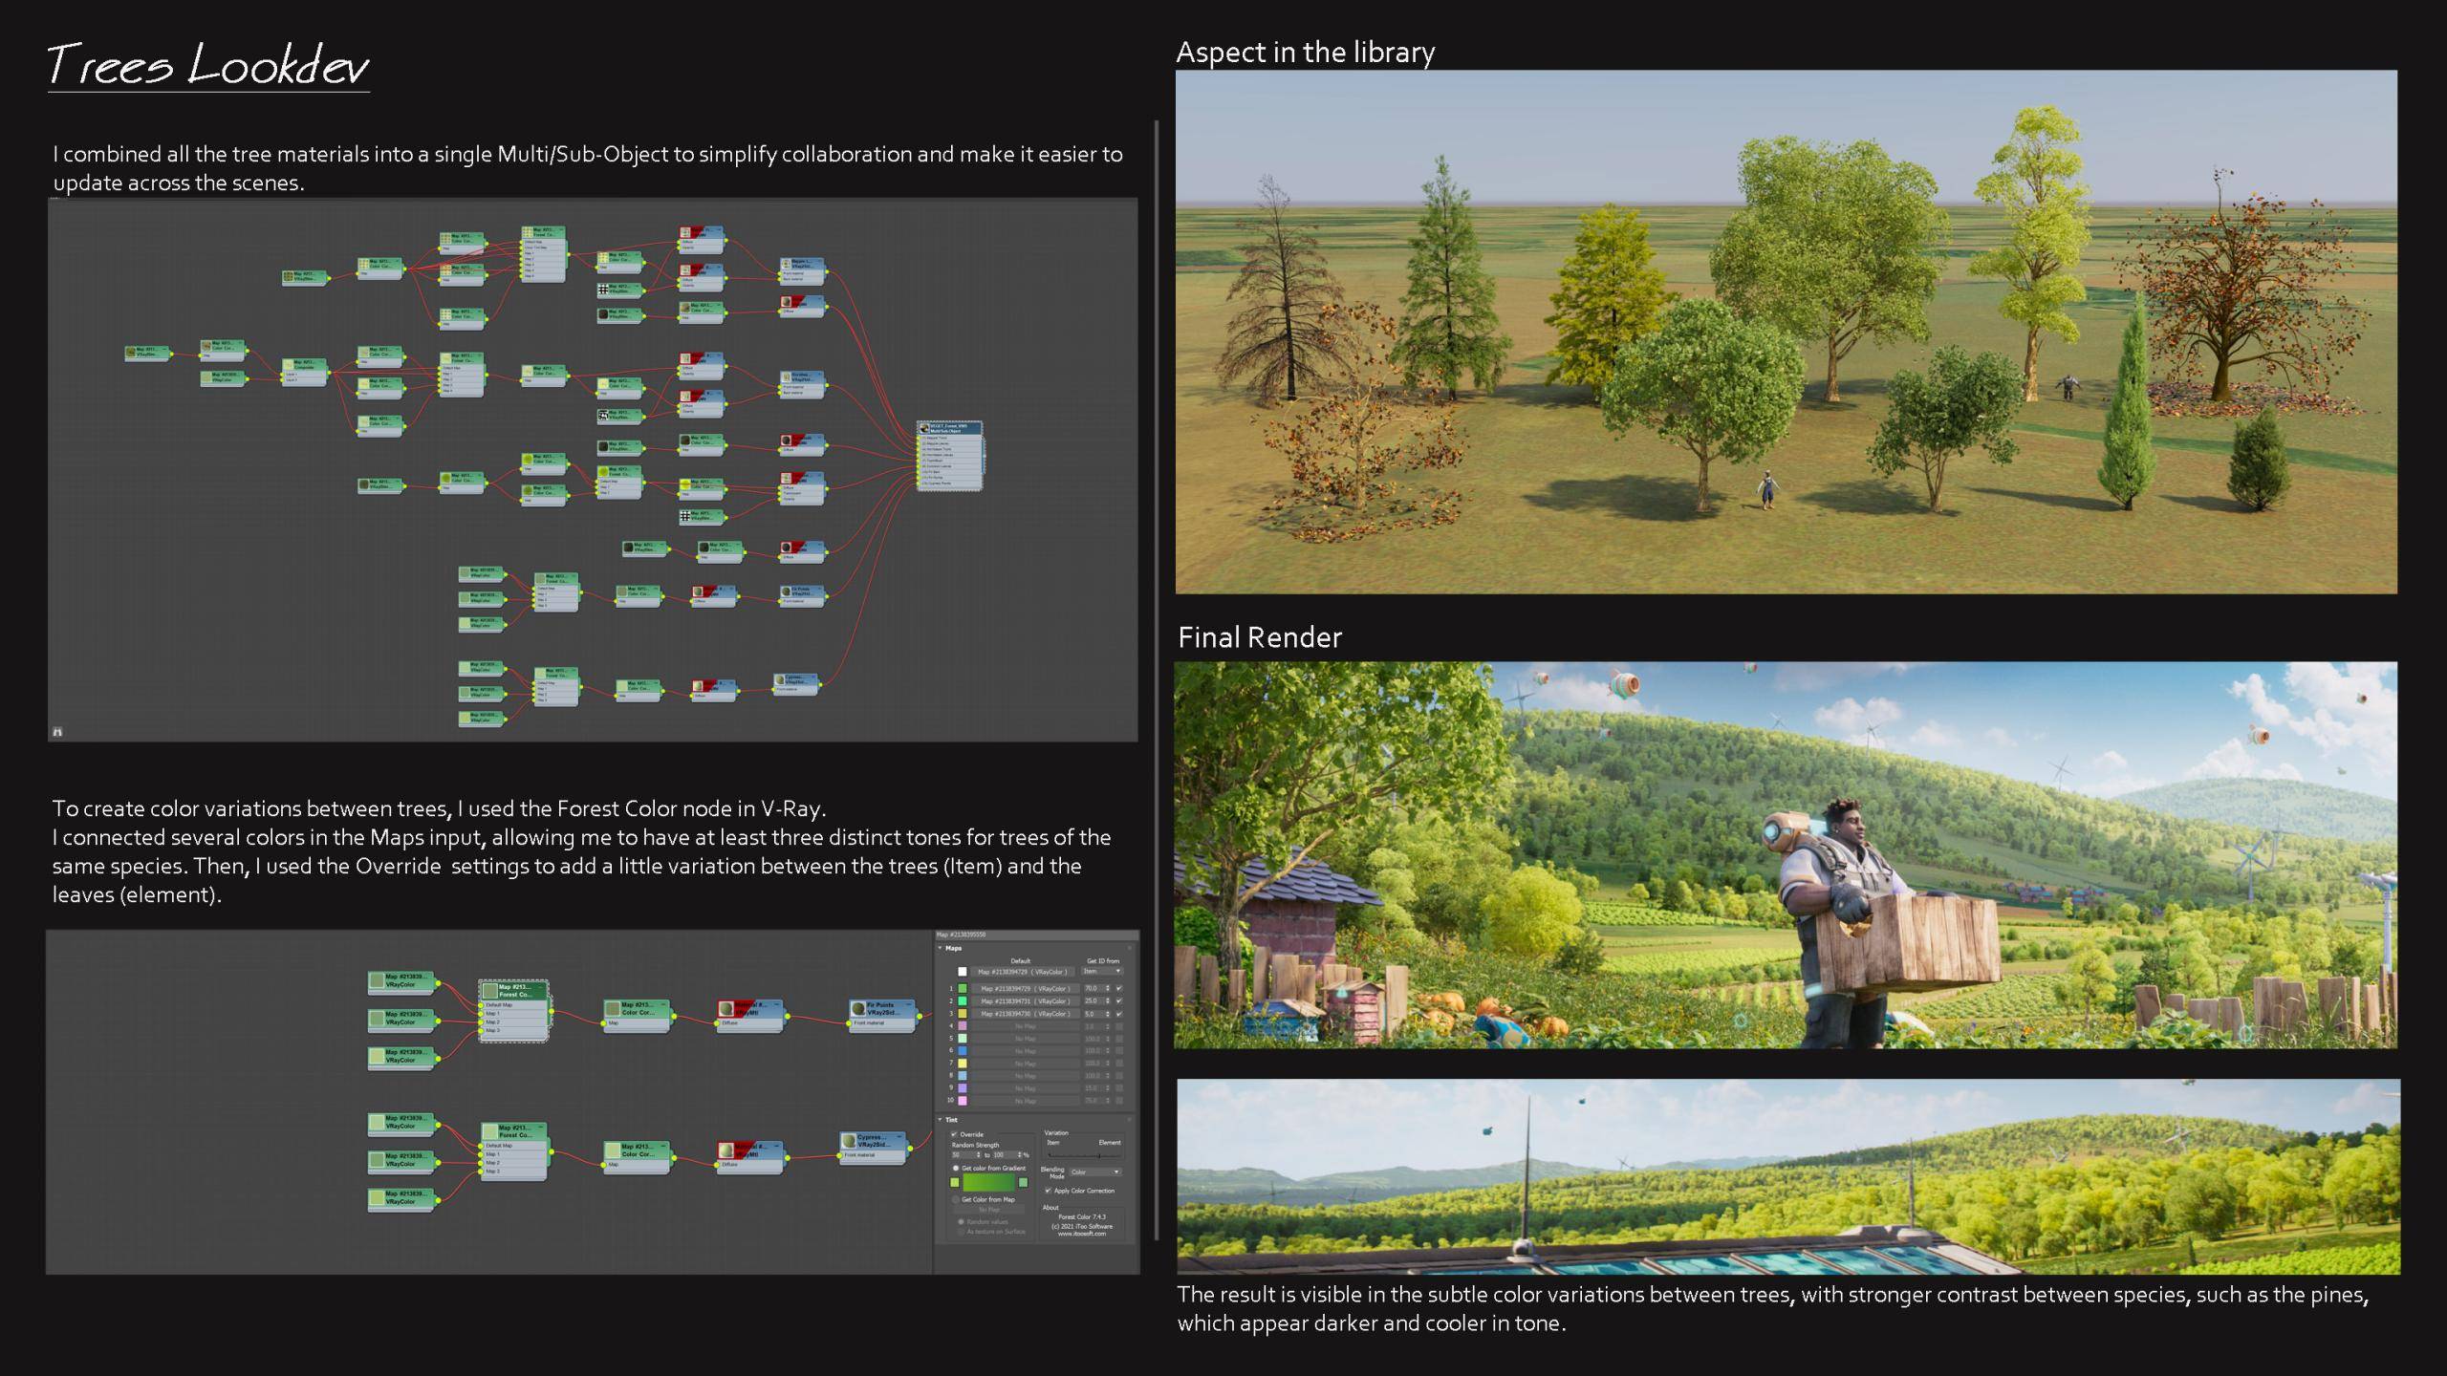Collapse the lower Forest Color node via minus
Viewport: 2447px width, 1376px height.
pyautogui.click(x=540, y=1127)
